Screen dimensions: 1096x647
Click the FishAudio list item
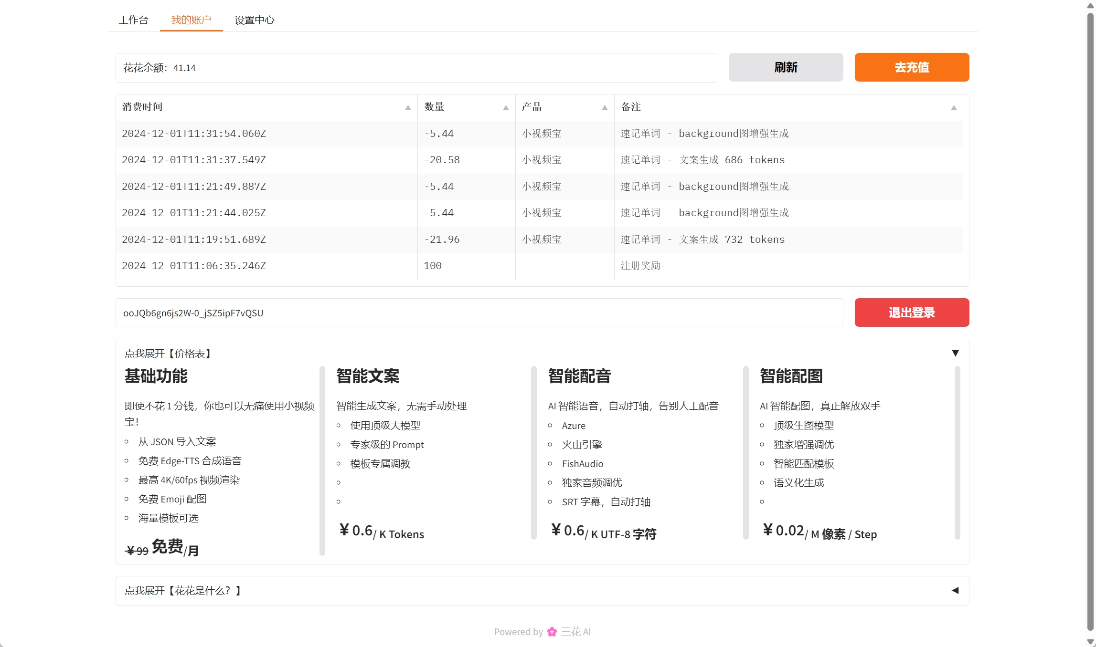point(583,464)
